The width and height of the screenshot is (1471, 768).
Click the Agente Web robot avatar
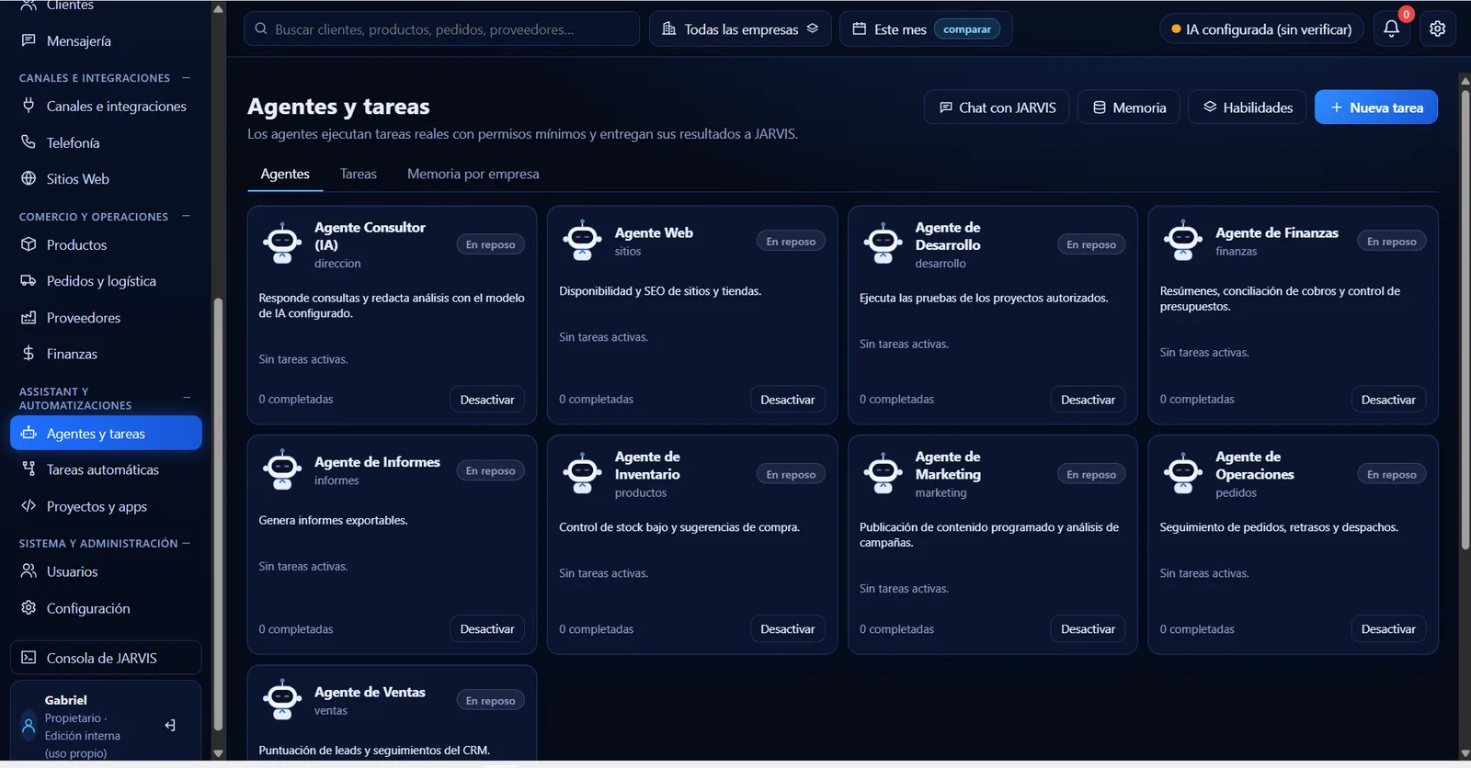click(583, 241)
